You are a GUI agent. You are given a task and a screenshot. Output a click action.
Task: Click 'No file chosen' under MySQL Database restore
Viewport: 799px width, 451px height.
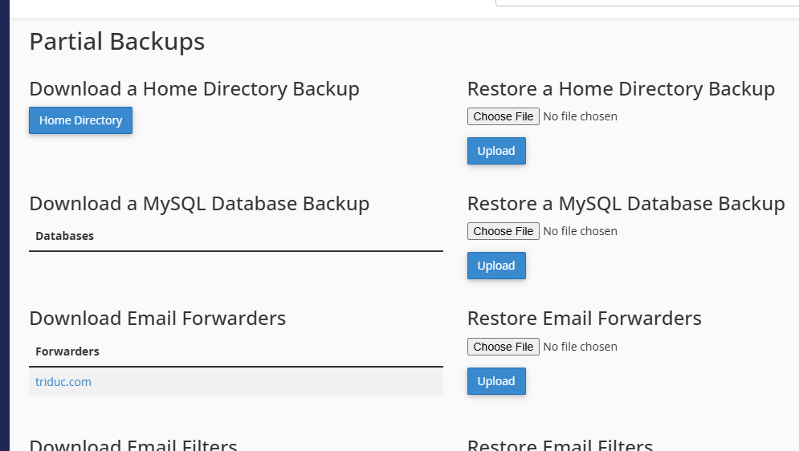(580, 231)
